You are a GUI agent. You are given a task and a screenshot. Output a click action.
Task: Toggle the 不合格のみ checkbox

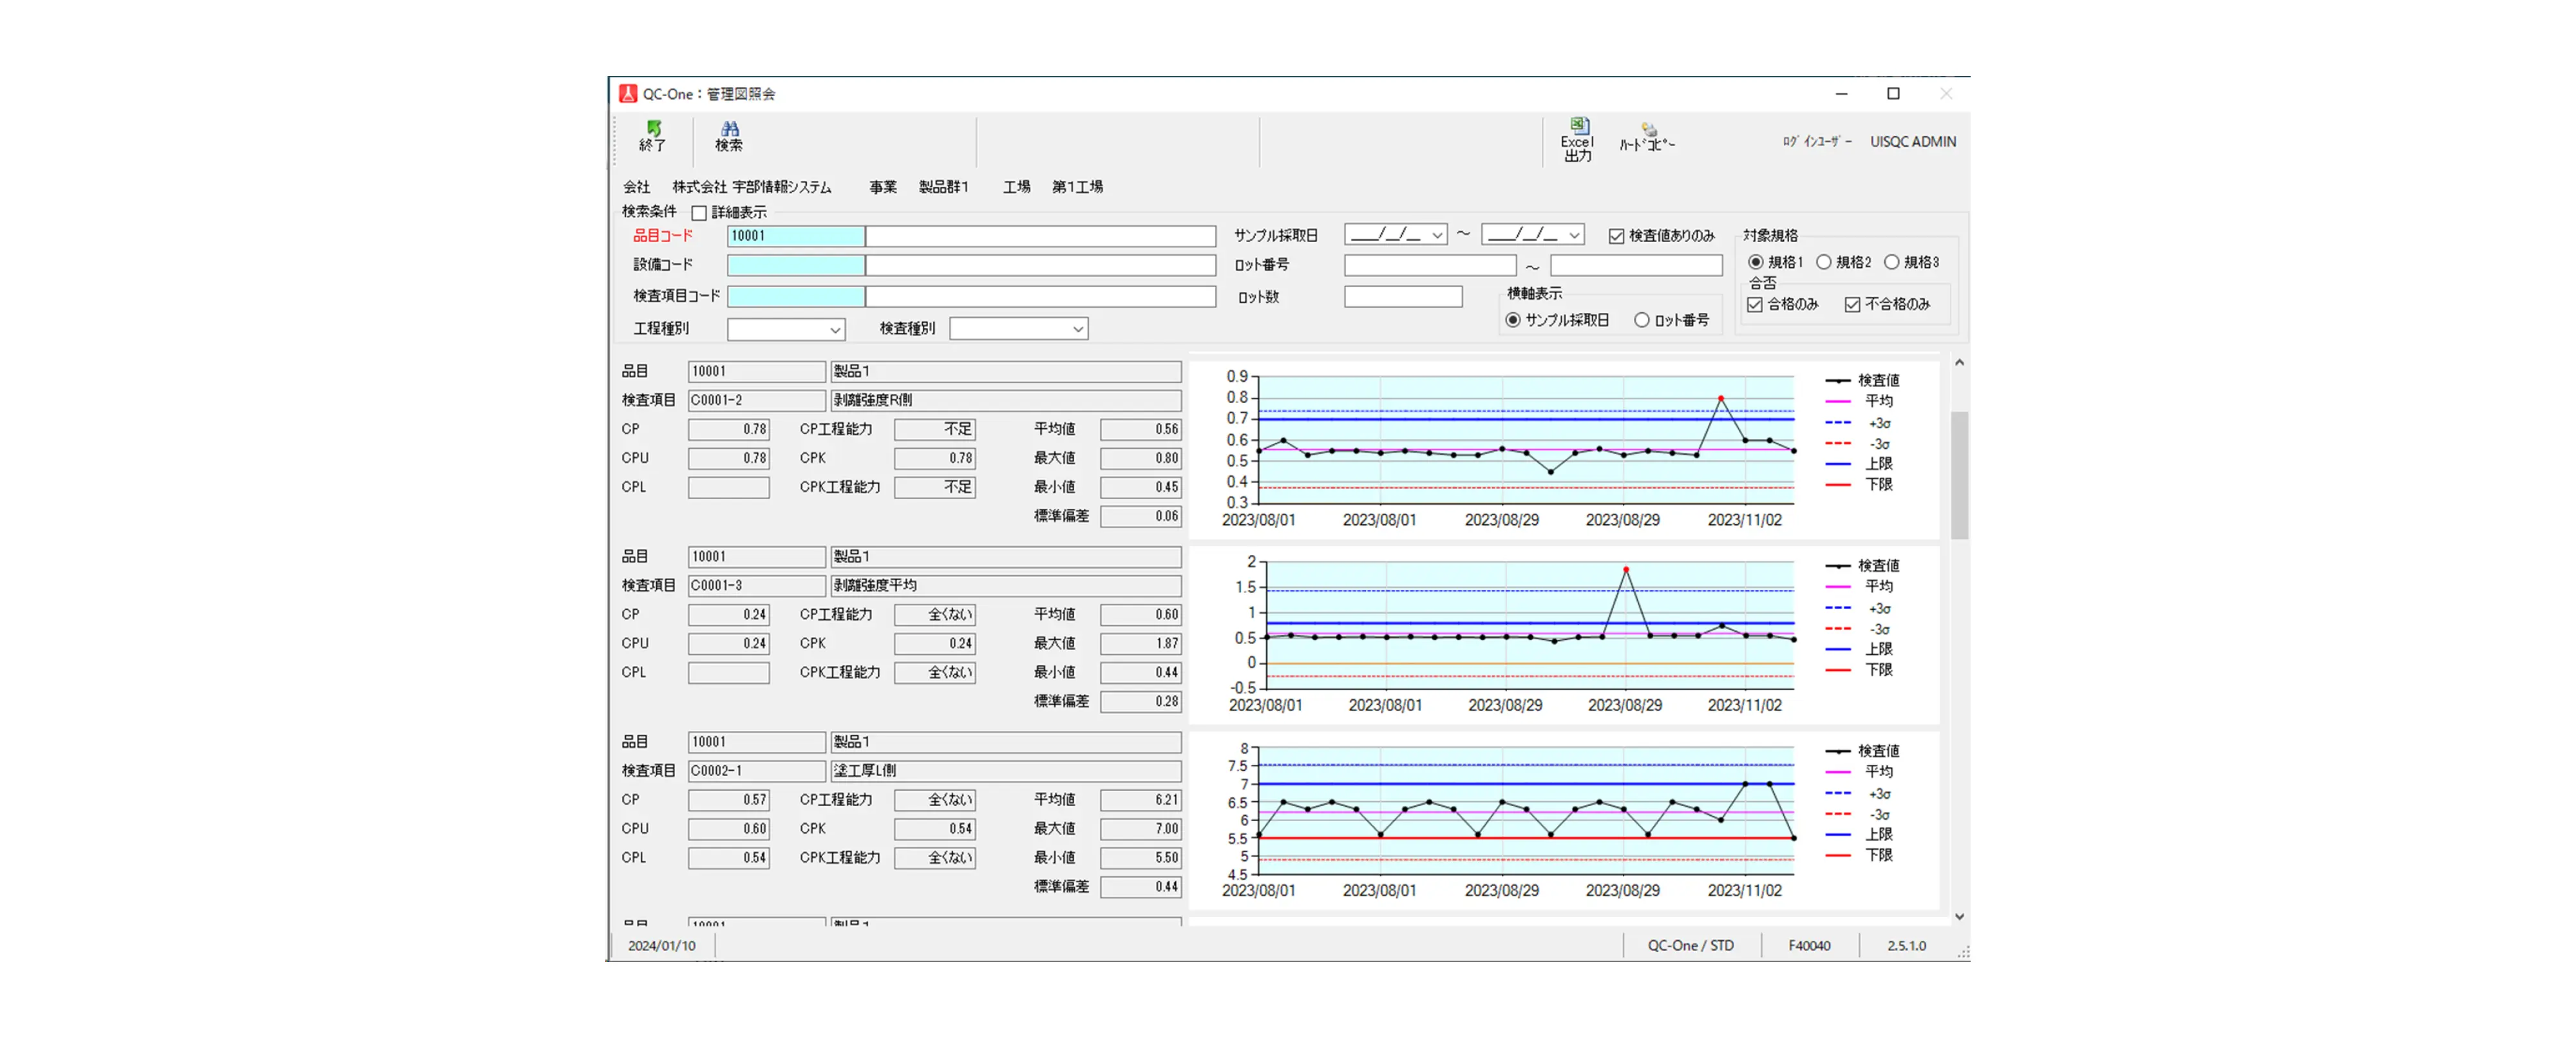tap(1852, 305)
